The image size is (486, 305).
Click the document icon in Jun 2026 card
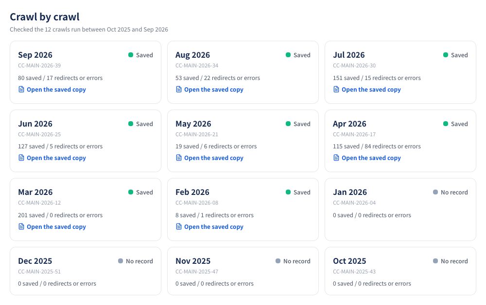pyautogui.click(x=21, y=158)
